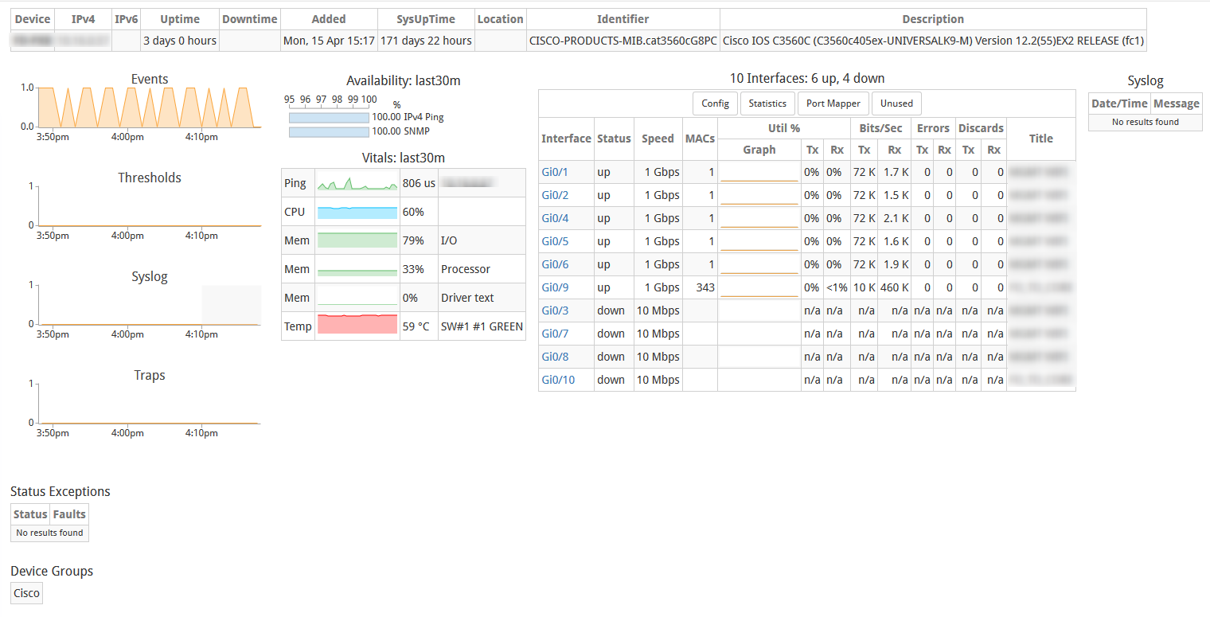Select CISCO-PRODUCTS-MIB.cat3560cG8PC identifier
This screenshot has width=1210, height=617.
tap(623, 41)
